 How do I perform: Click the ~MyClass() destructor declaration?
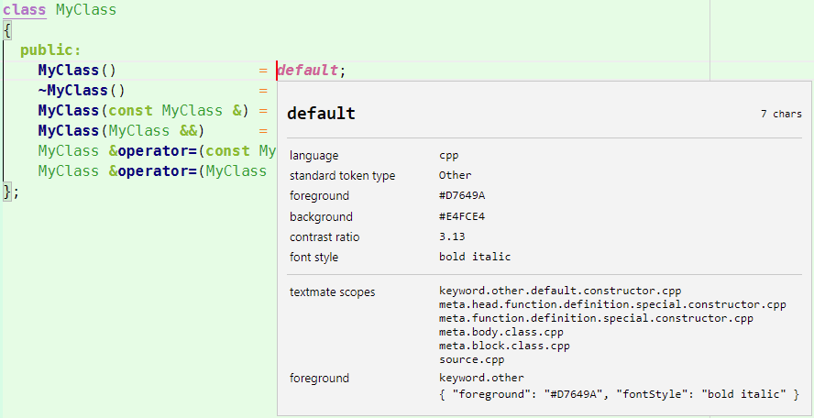(82, 91)
